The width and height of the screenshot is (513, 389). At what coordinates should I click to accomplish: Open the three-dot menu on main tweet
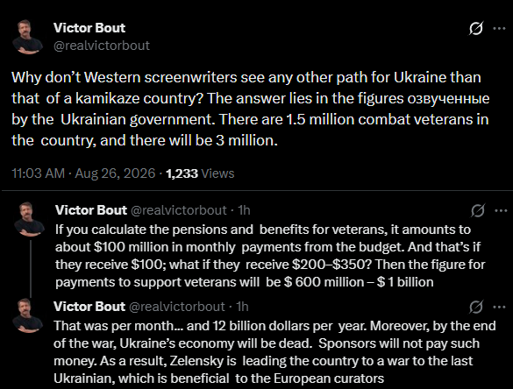pos(499,28)
